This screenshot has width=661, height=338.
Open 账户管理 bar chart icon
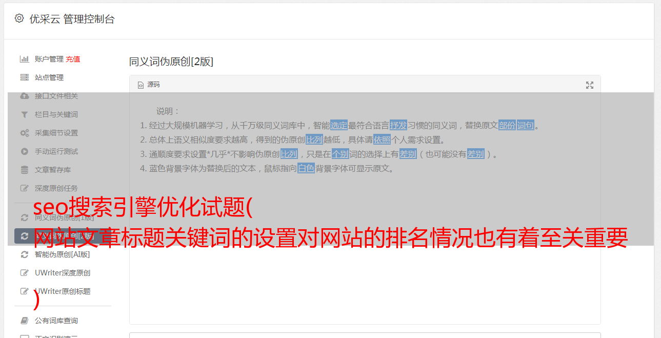coord(24,59)
